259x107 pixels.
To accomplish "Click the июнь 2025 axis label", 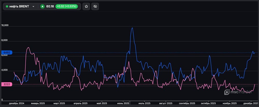I will pos(123,103).
